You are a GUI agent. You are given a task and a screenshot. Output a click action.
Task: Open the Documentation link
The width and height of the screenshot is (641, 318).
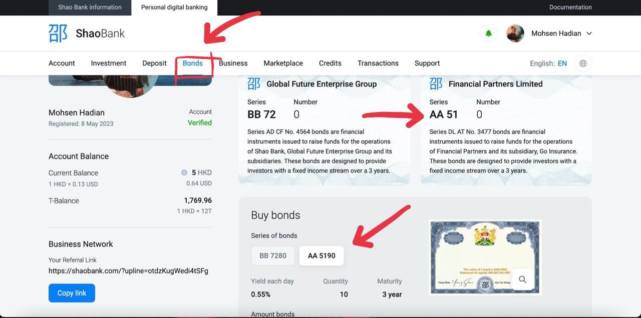click(x=570, y=7)
